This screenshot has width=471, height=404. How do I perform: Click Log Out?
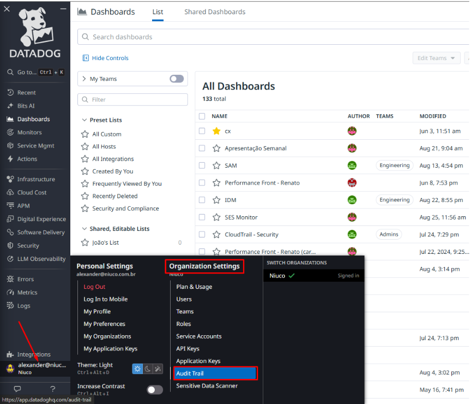[x=94, y=287]
